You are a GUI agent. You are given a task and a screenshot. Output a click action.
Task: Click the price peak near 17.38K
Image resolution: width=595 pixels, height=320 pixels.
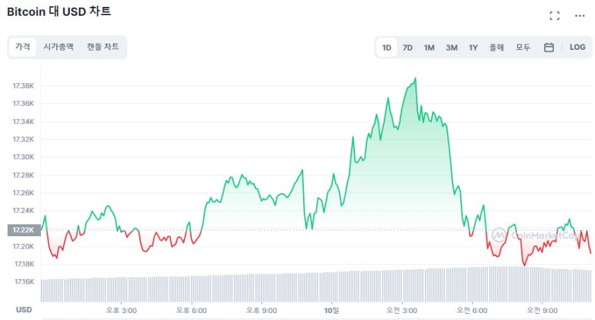tap(415, 78)
